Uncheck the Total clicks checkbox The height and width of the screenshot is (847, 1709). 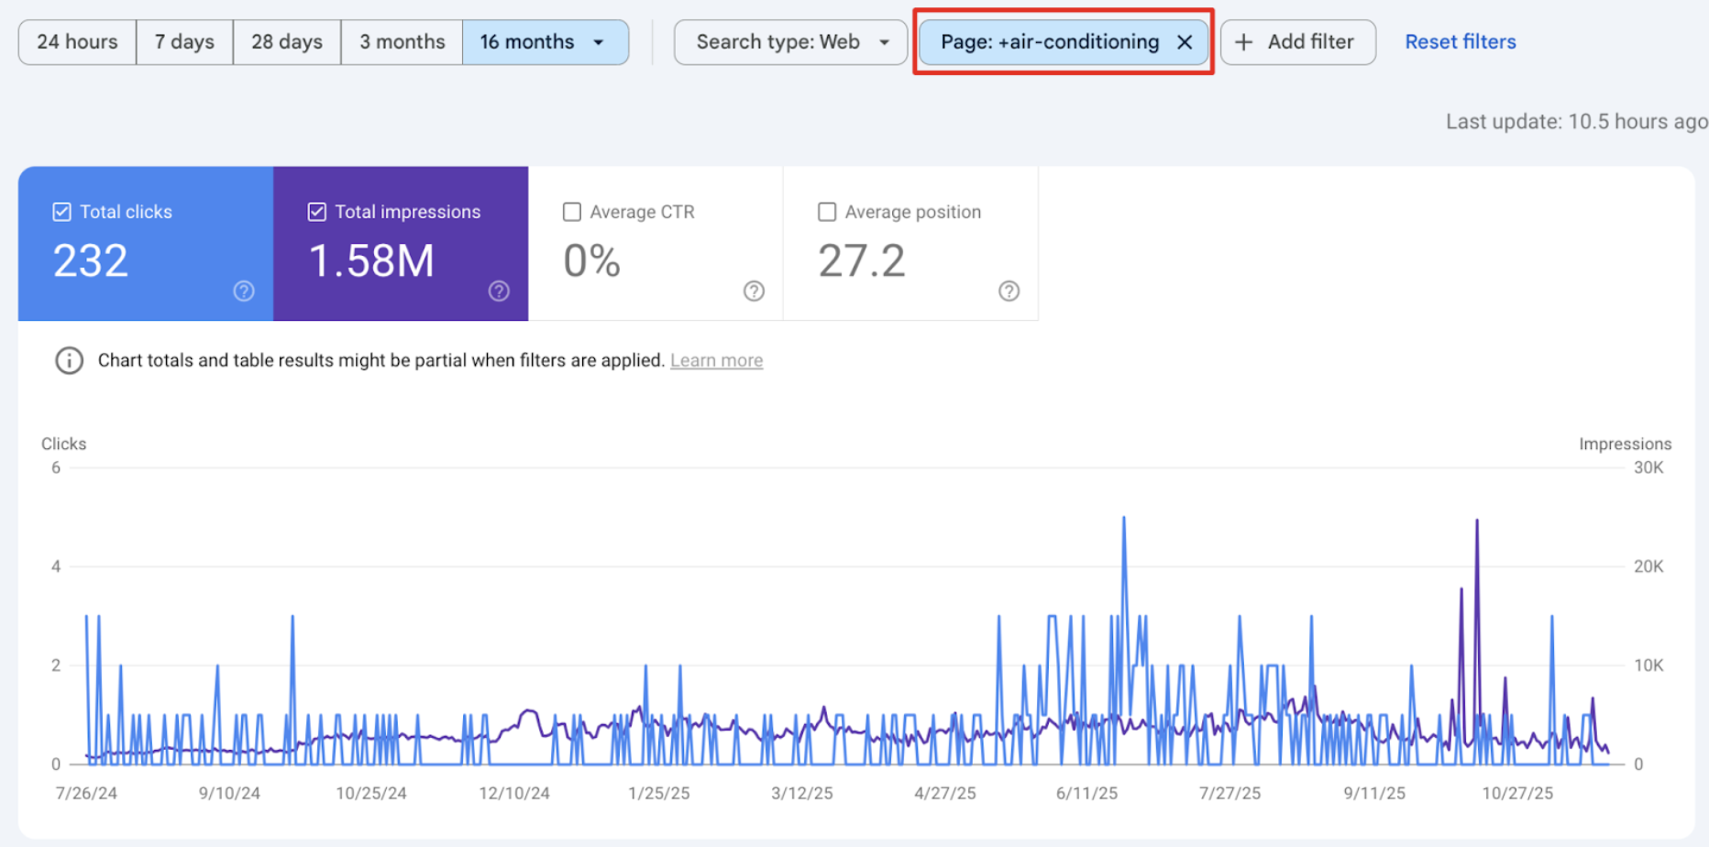coord(61,212)
